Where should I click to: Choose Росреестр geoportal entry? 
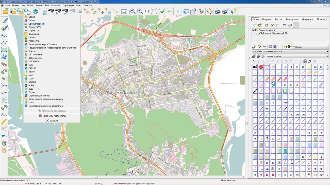pos(34,41)
